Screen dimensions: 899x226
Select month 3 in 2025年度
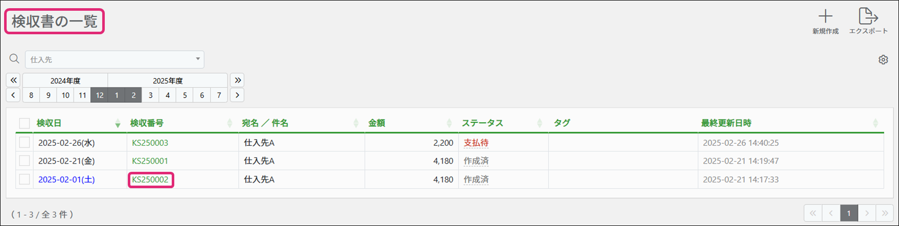(x=150, y=95)
